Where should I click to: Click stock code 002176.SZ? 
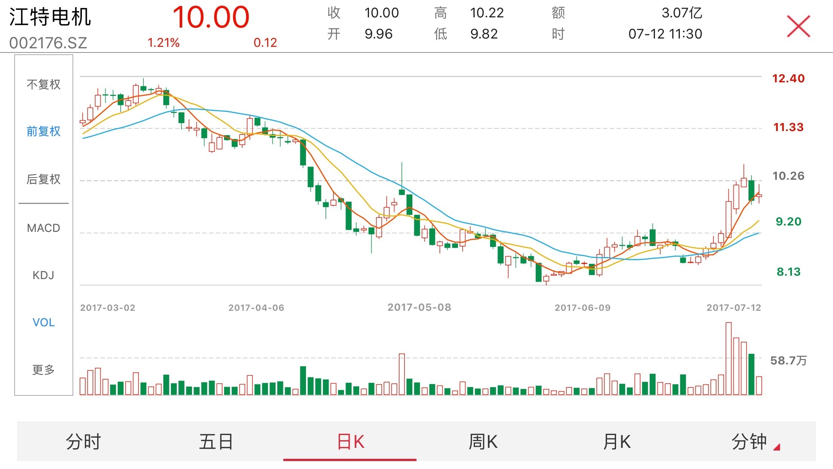coord(48,43)
